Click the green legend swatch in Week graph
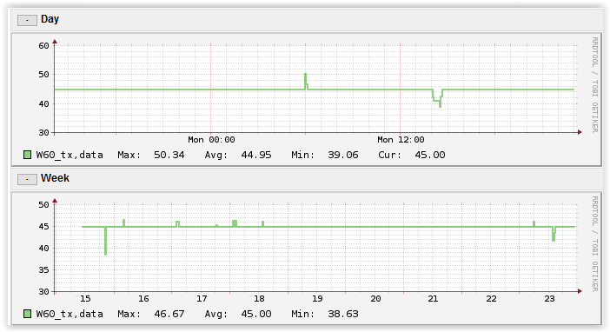This screenshot has width=610, height=332. click(27, 314)
